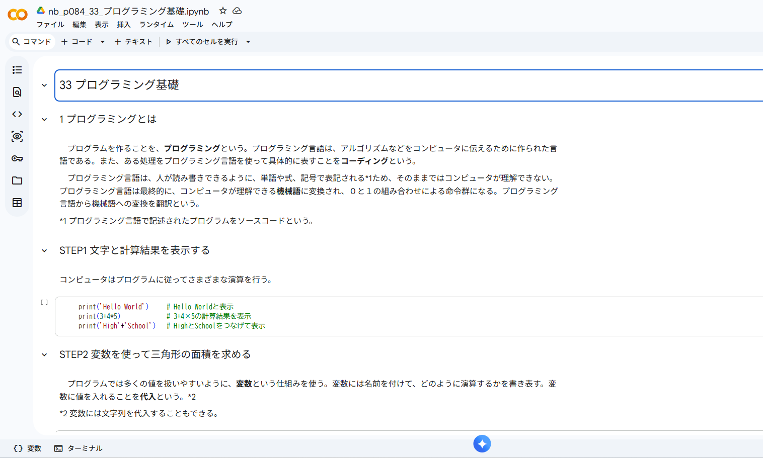Click the コマンド search box

pos(32,42)
